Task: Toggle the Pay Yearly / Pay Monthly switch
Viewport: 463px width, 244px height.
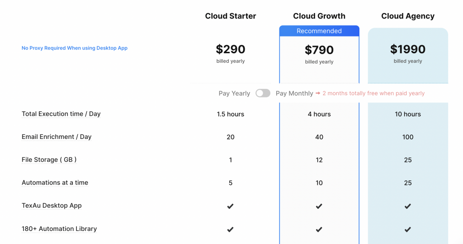Action: [x=263, y=93]
